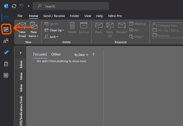Click the Mail icon in sidebar
Viewport: 183px width, 126px height.
click(x=6, y=18)
